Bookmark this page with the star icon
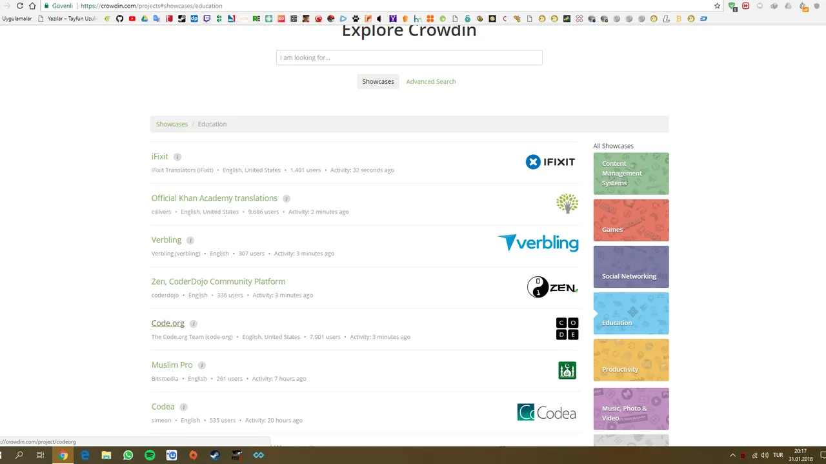Viewport: 826px width, 464px height. pos(717,6)
